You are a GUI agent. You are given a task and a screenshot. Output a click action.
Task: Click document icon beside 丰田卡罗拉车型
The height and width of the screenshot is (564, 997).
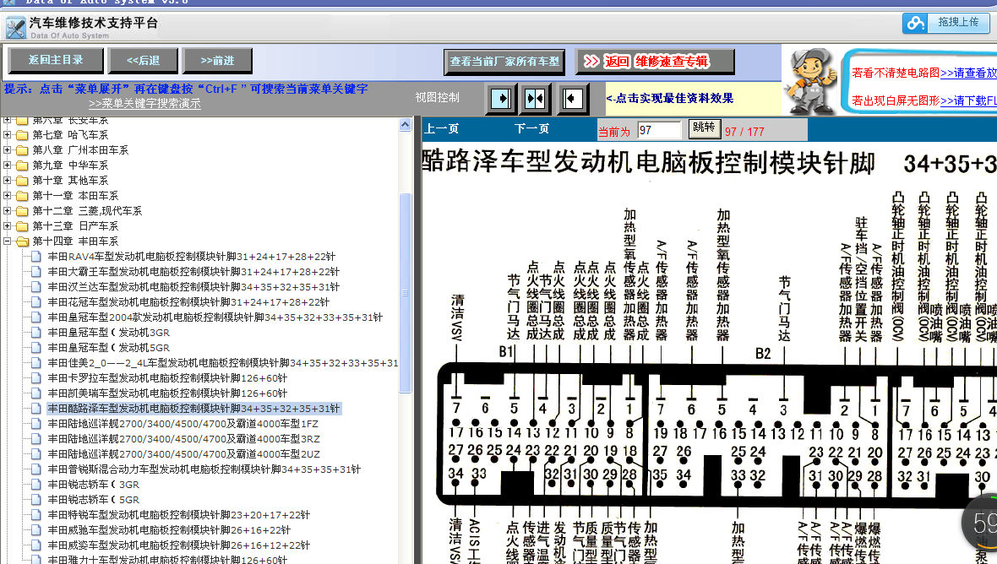[x=37, y=378]
